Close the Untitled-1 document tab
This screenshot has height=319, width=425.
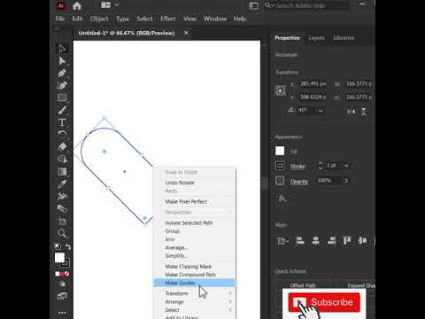click(186, 33)
